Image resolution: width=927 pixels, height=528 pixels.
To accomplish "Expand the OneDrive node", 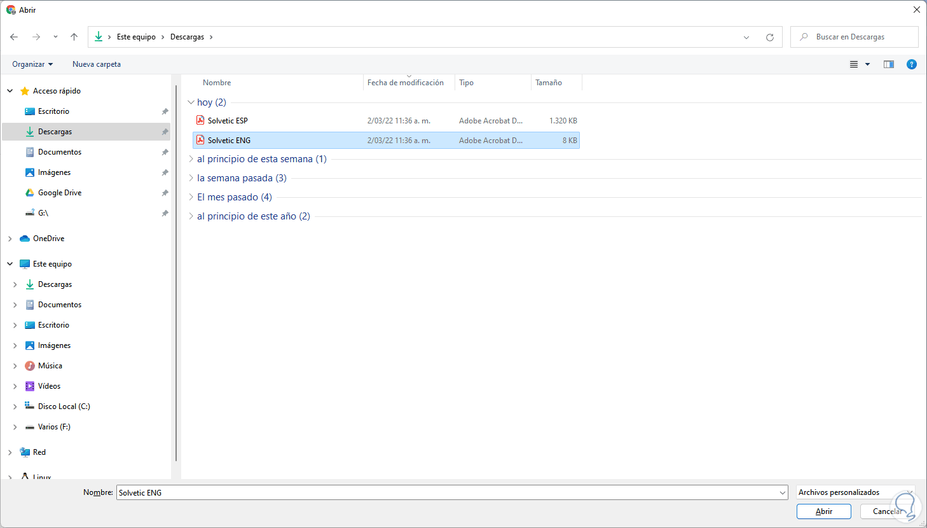I will click(10, 239).
